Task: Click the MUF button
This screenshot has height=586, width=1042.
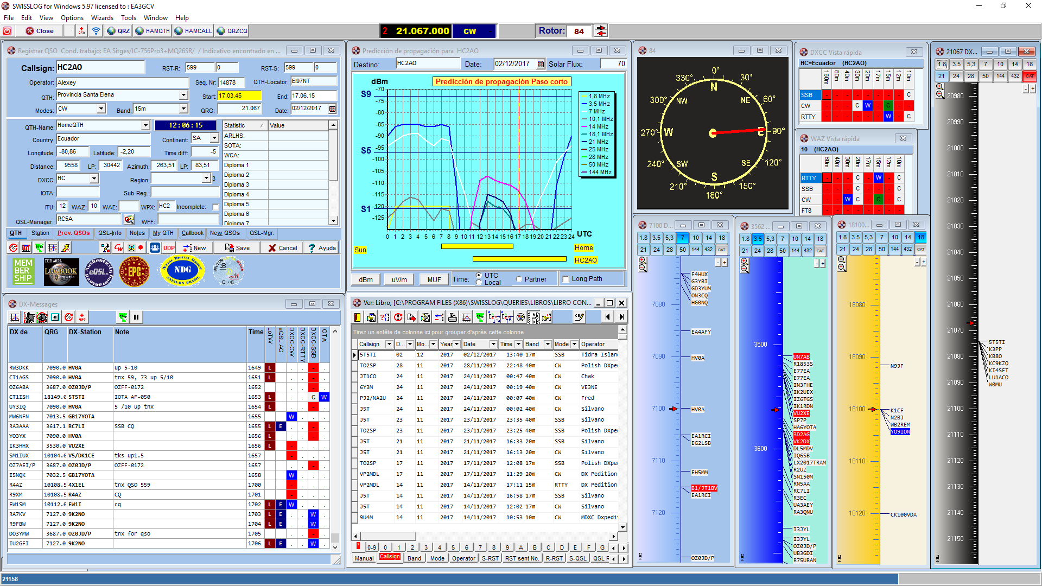Action: tap(434, 279)
